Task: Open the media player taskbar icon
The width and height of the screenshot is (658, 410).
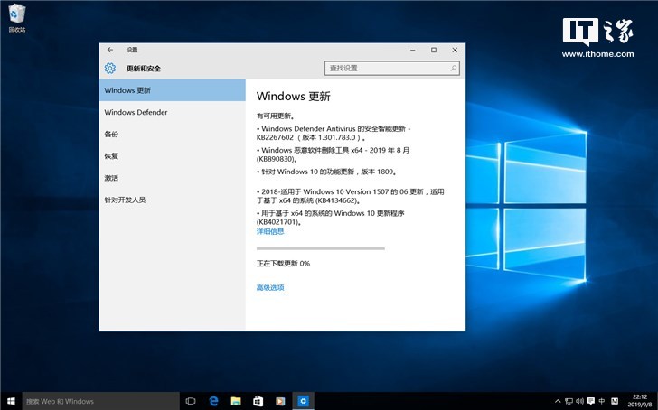Action: click(x=280, y=401)
